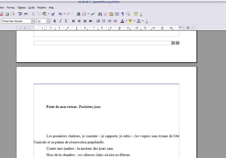Toggle numbered list
226x158 pixels.
click(x=98, y=21)
